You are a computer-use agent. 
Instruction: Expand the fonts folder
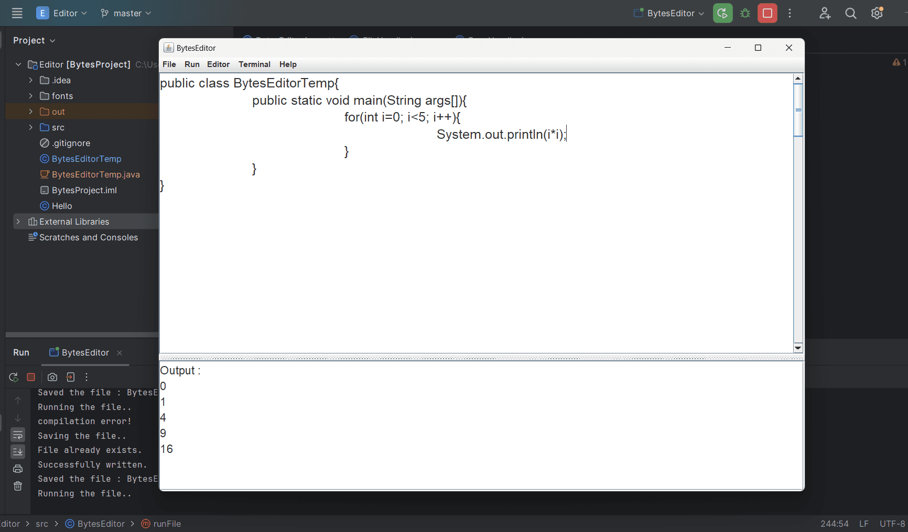[30, 96]
